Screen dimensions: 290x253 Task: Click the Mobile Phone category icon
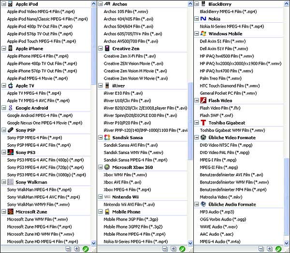click(107, 211)
